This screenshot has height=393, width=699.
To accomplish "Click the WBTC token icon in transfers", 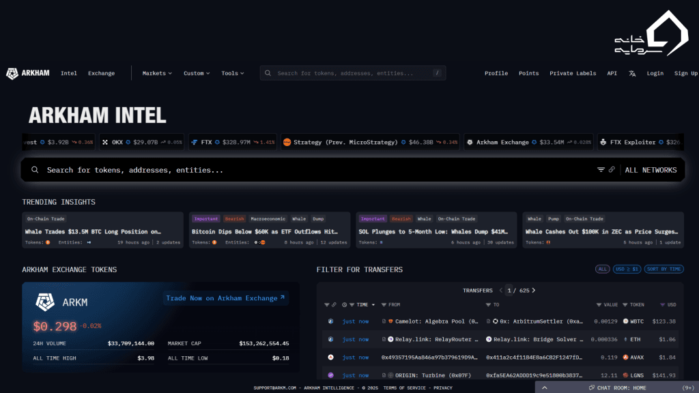I will [x=625, y=321].
